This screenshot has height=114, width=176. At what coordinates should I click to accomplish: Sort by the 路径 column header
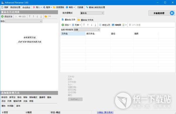point(122,34)
